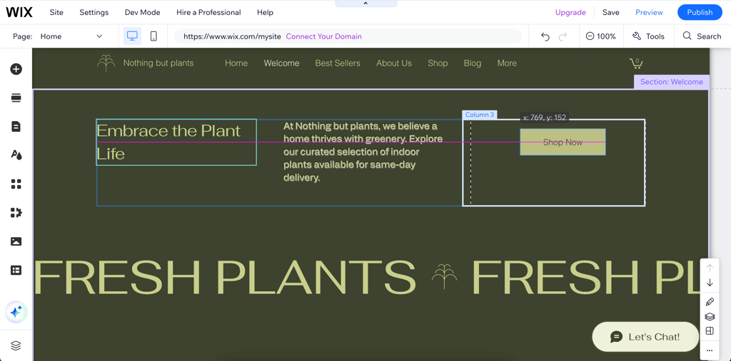Click the plant icon between FRESH PLANTS texts
This screenshot has height=361, width=731.
click(444, 276)
